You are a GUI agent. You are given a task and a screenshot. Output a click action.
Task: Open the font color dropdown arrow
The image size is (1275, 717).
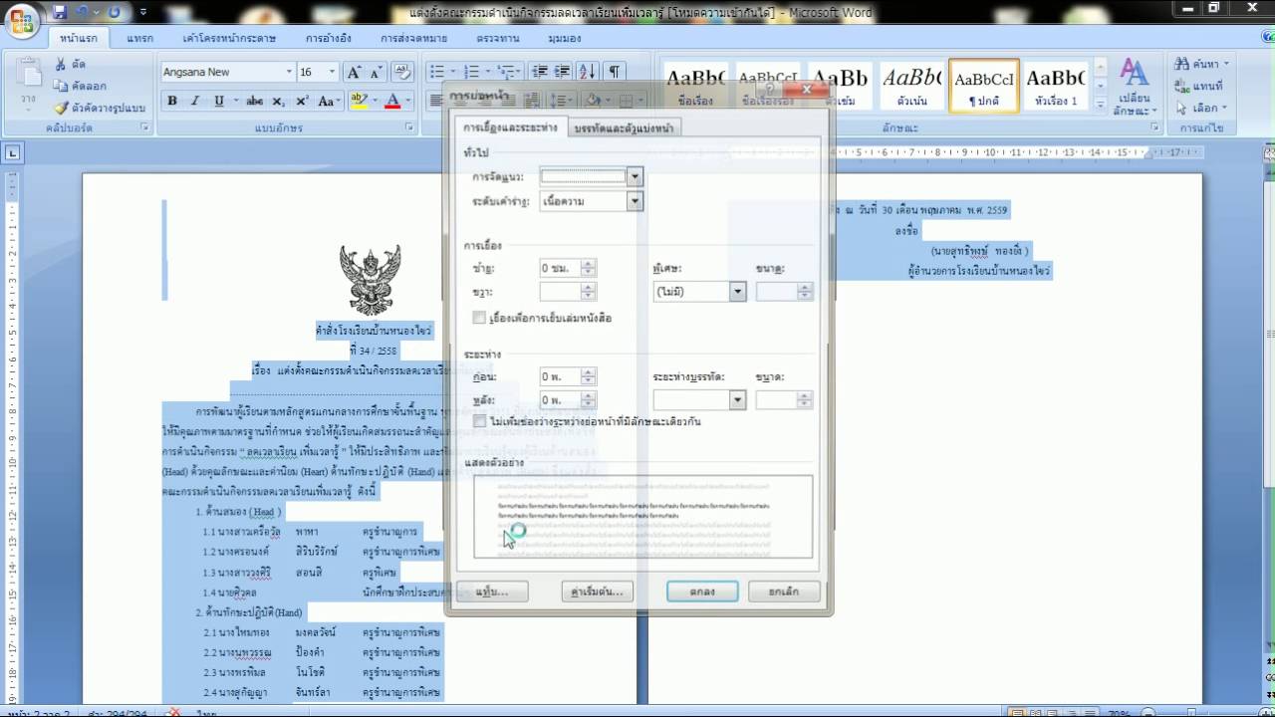tap(408, 101)
